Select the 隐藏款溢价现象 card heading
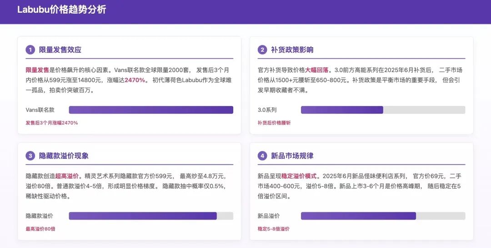491x248 pixels. click(x=64, y=156)
